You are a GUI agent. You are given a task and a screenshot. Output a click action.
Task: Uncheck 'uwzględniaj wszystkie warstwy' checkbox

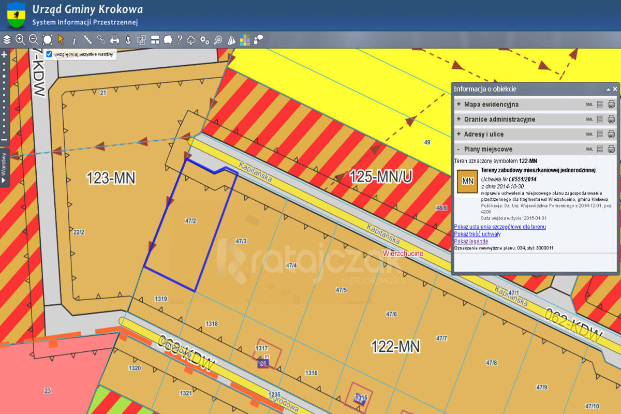tap(49, 54)
